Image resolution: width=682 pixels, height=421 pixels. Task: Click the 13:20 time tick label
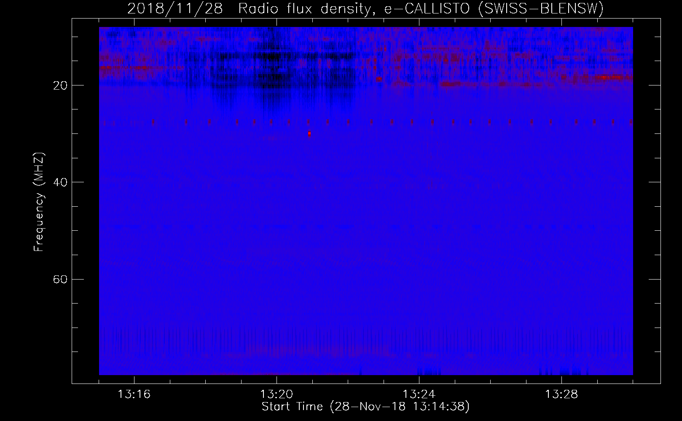click(277, 394)
